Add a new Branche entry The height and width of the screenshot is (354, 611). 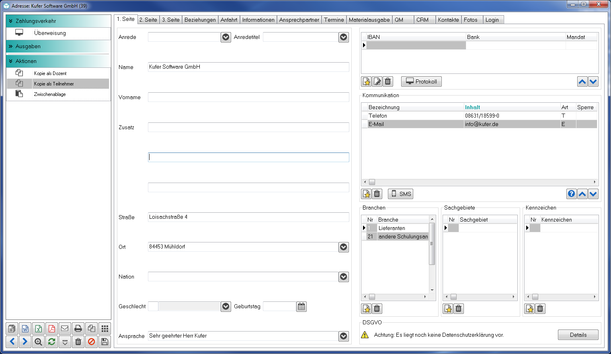[x=367, y=308]
